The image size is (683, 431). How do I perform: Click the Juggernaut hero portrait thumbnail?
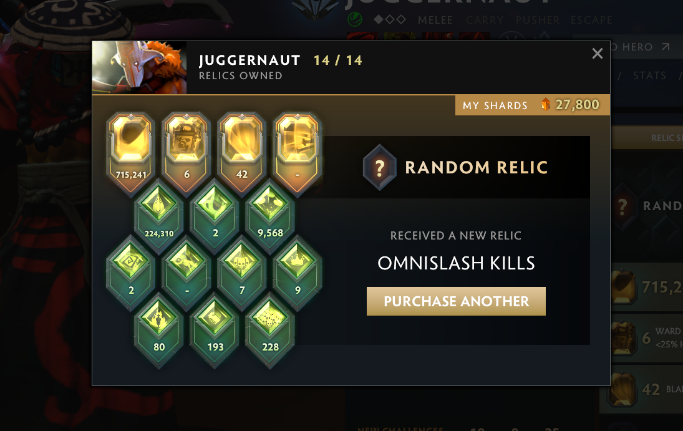[139, 67]
